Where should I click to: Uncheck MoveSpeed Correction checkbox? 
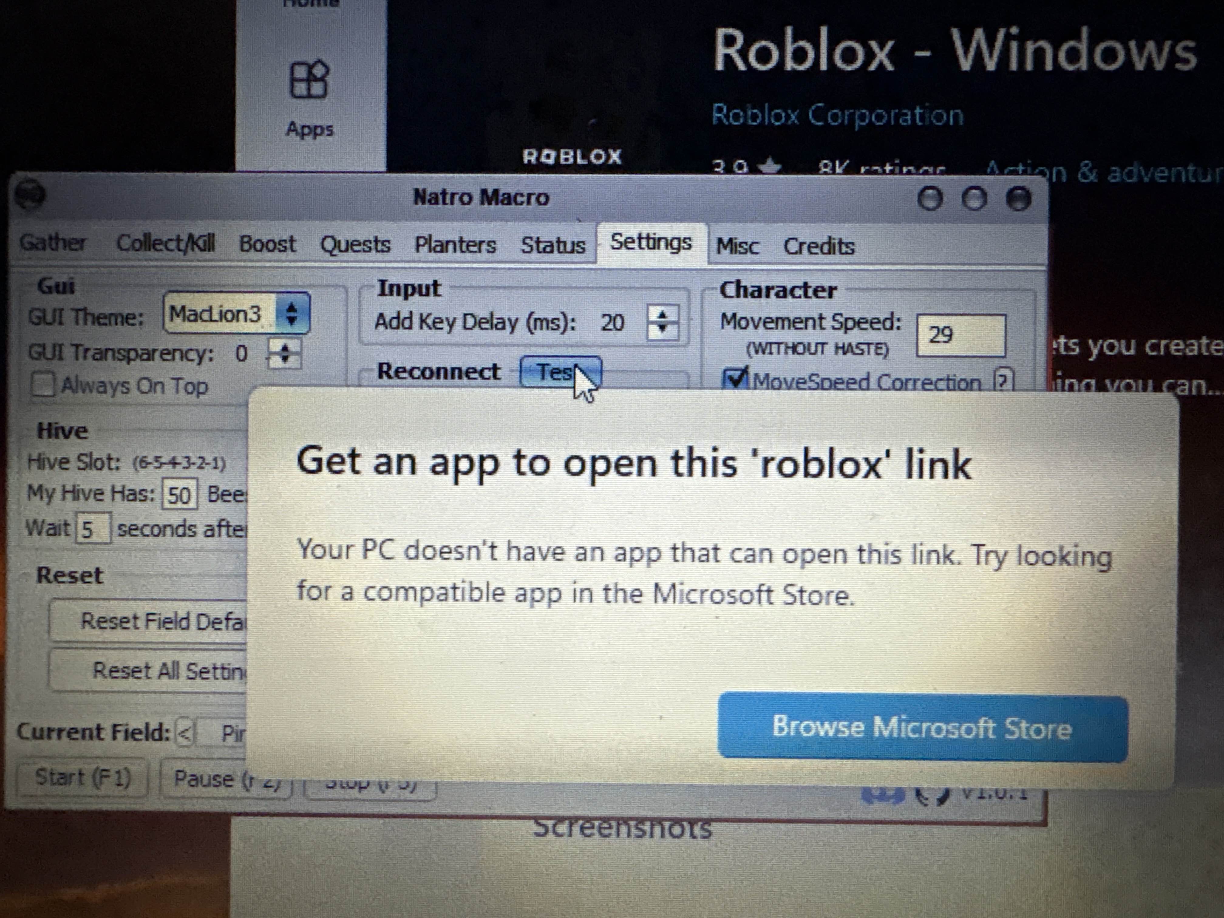735,379
